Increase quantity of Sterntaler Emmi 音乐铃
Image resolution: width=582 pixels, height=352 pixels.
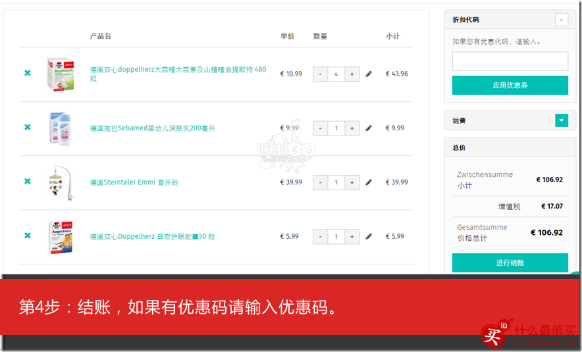pos(352,182)
